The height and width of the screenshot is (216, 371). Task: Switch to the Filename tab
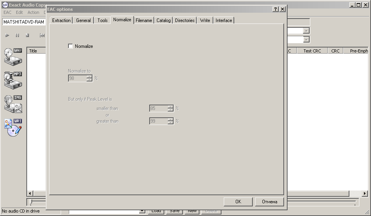point(144,20)
